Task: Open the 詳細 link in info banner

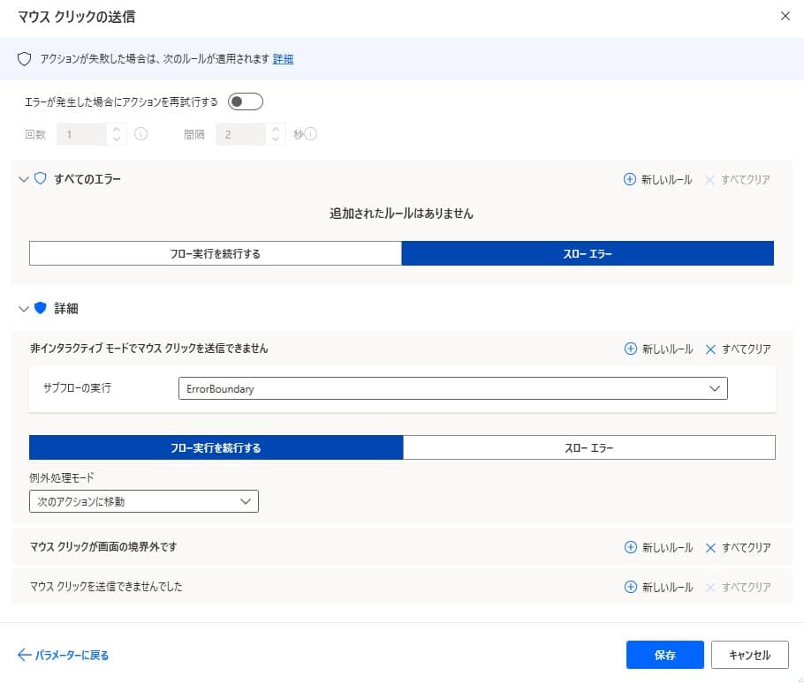Action: (283, 59)
